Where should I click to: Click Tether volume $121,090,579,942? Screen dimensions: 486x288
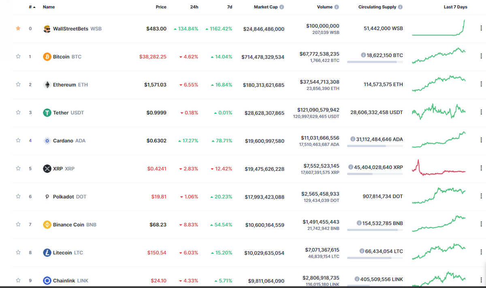[318, 110]
